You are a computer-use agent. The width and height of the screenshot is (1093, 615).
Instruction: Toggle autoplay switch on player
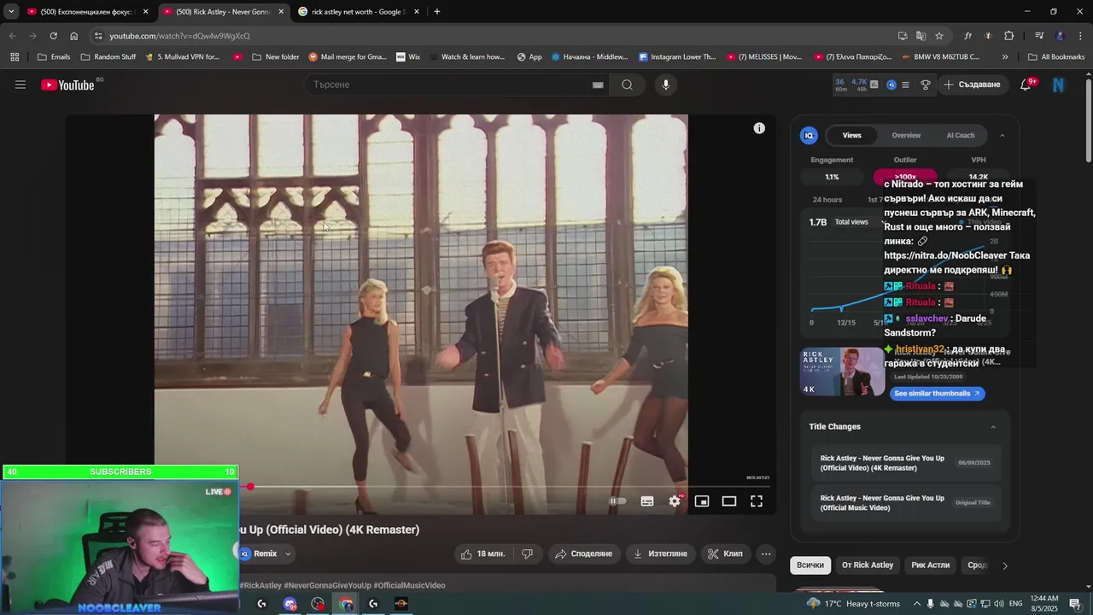pos(617,501)
